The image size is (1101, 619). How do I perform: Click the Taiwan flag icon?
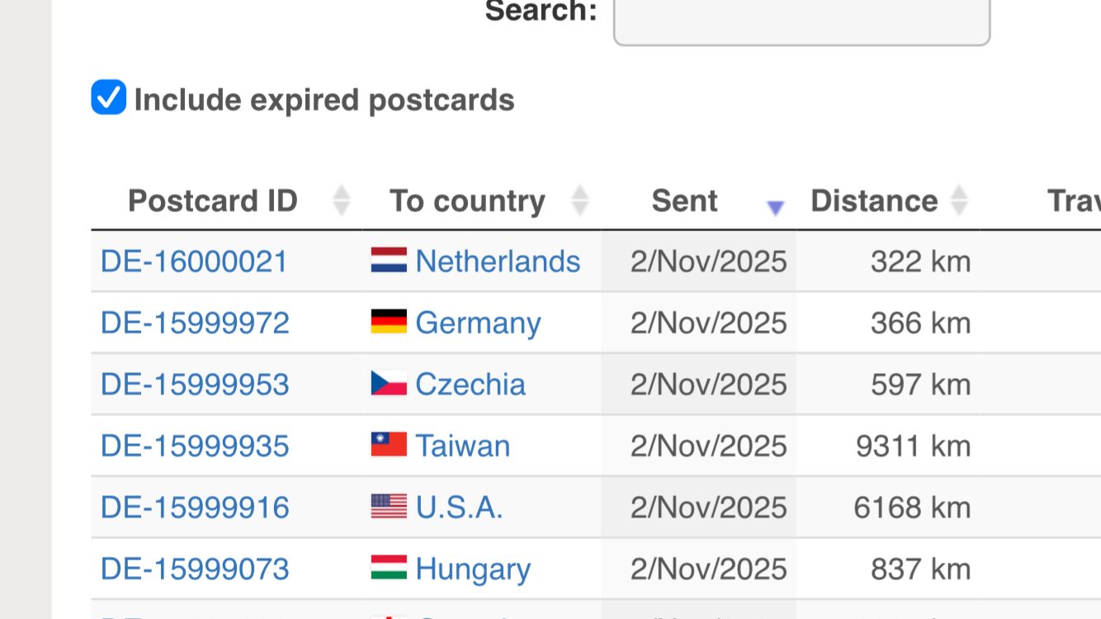point(389,446)
